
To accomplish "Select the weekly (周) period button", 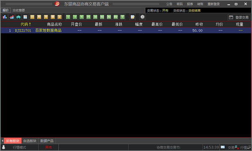I will 39,17.
